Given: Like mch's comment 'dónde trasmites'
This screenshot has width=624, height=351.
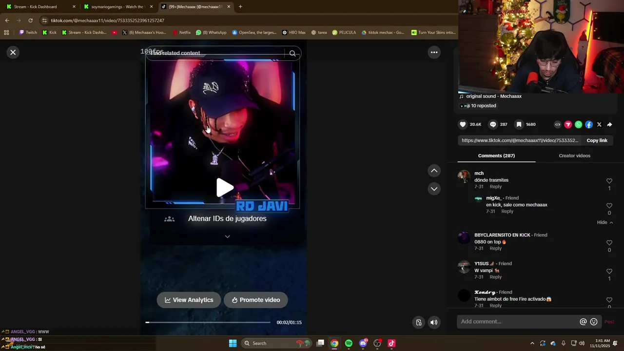Looking at the screenshot, I should click(x=609, y=181).
